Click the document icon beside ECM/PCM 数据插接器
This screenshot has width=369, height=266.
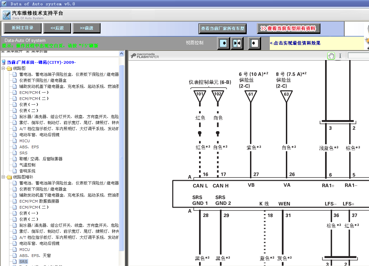pyautogui.click(x=15, y=201)
